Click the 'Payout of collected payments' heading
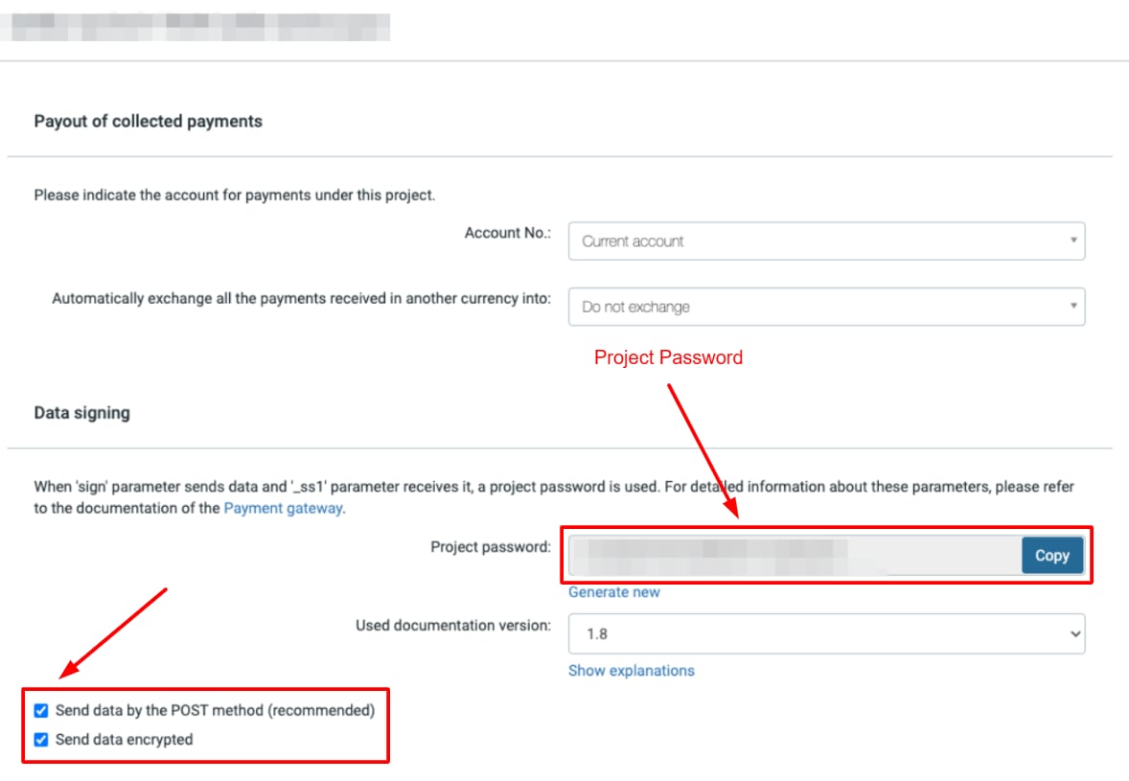The height and width of the screenshot is (781, 1129). pyautogui.click(x=148, y=122)
